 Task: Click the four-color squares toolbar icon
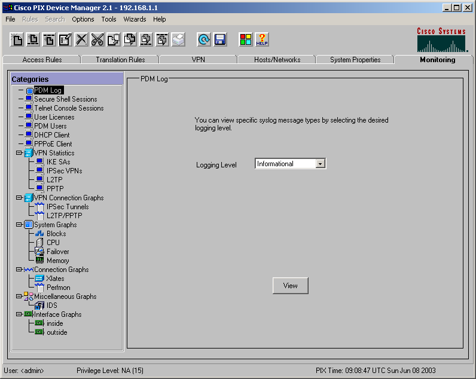click(x=246, y=39)
